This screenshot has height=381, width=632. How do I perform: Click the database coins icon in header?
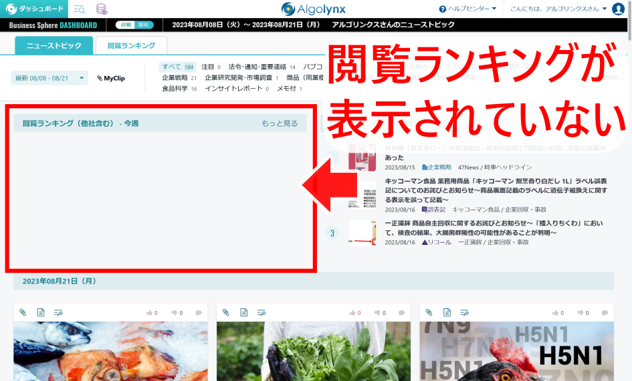101,9
